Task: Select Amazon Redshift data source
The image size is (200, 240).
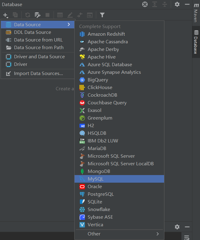Action: point(119,34)
